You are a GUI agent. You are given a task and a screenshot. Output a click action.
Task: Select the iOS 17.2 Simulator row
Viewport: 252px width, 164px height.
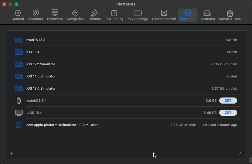pos(121,64)
